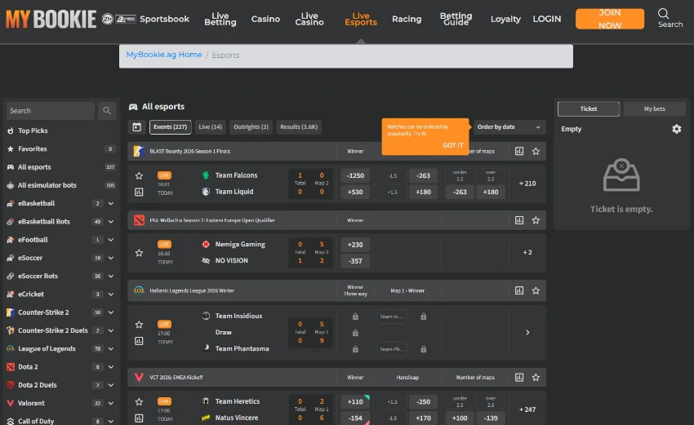
Task: Click the JOIN NOW button
Action: pos(609,19)
